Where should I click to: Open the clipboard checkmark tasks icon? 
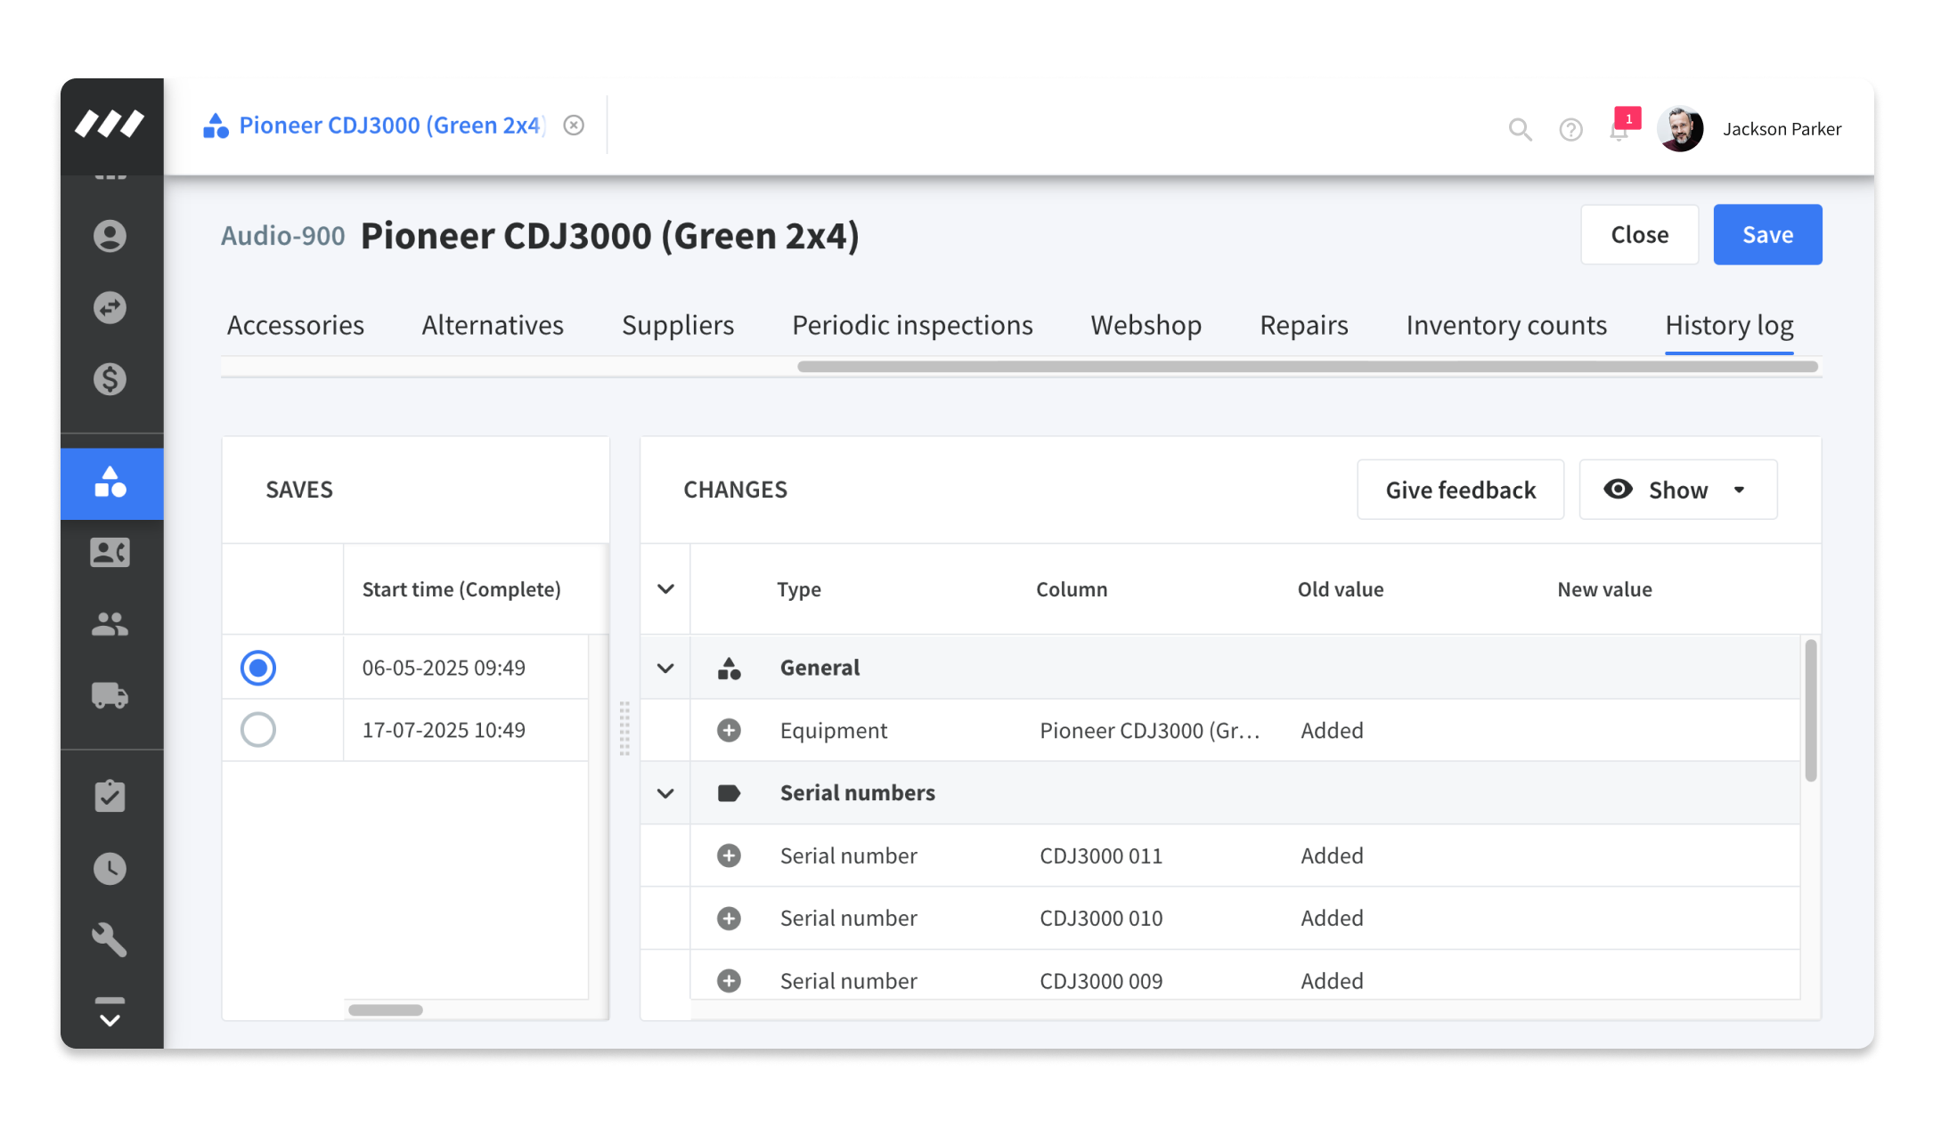110,796
